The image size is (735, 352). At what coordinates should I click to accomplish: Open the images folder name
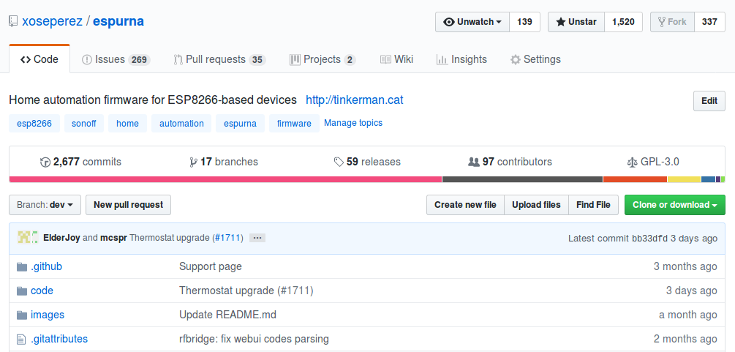pyautogui.click(x=48, y=315)
